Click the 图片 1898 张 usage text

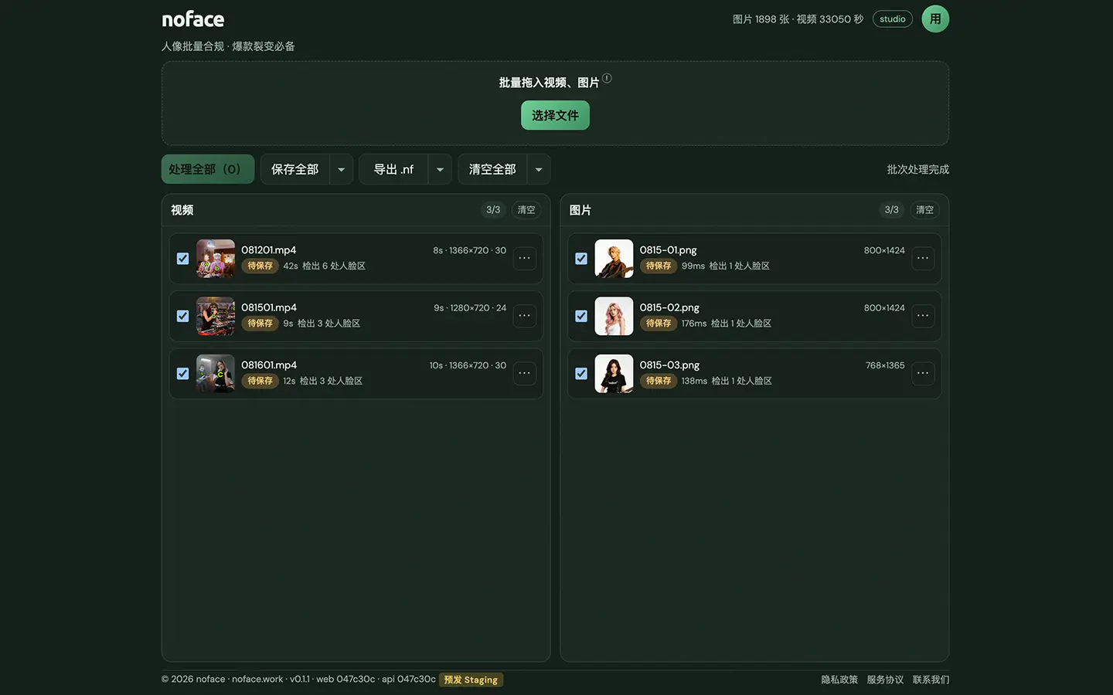click(761, 19)
